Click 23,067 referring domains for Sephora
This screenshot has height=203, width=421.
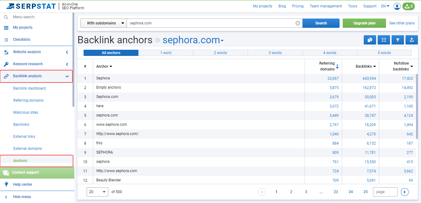333,78
